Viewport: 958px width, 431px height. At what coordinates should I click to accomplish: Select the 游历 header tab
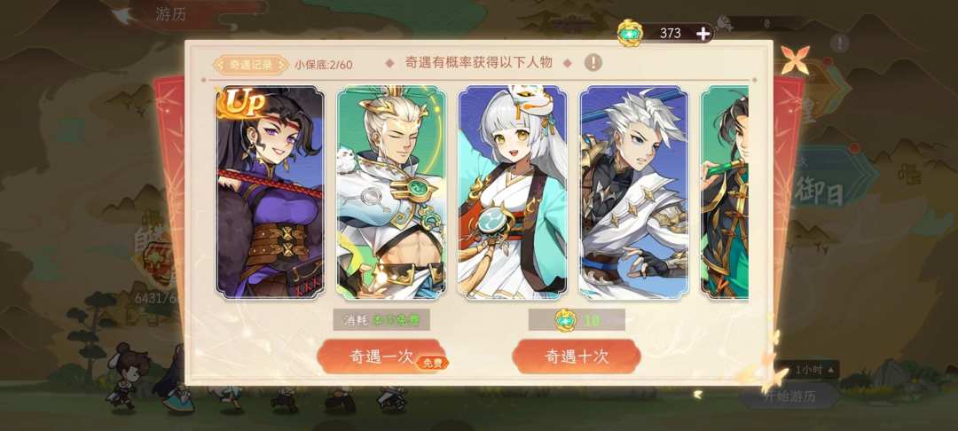tap(170, 15)
